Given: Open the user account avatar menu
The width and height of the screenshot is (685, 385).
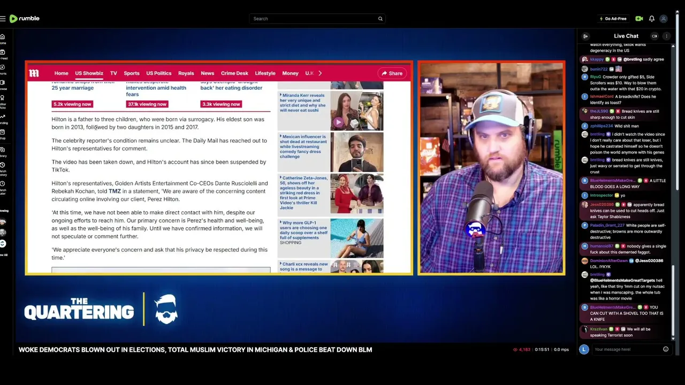Looking at the screenshot, I should coord(664,19).
